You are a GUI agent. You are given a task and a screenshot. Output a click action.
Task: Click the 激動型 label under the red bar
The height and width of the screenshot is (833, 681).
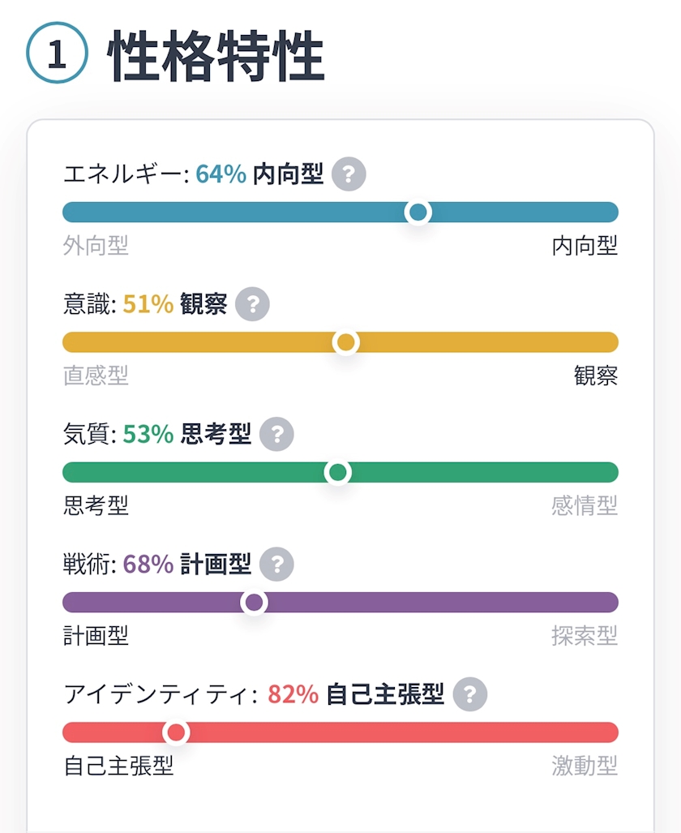pos(585,766)
